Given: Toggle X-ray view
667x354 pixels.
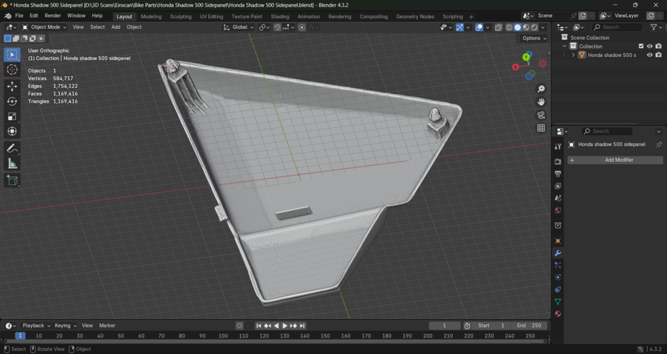Looking at the screenshot, I should (x=498, y=27).
